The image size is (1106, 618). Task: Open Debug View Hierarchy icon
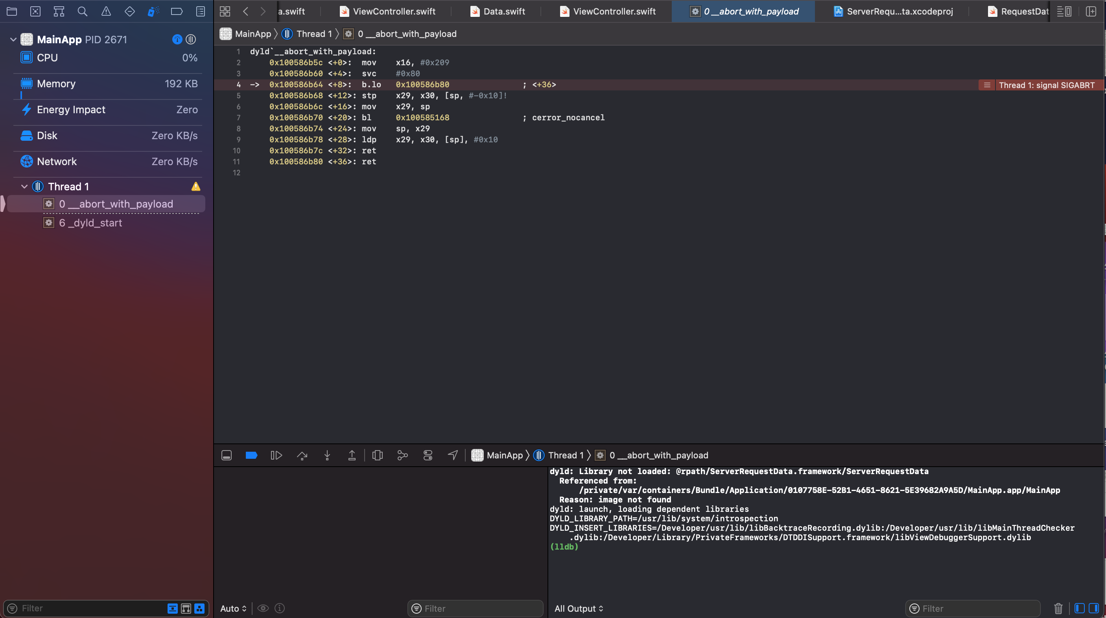pos(378,455)
